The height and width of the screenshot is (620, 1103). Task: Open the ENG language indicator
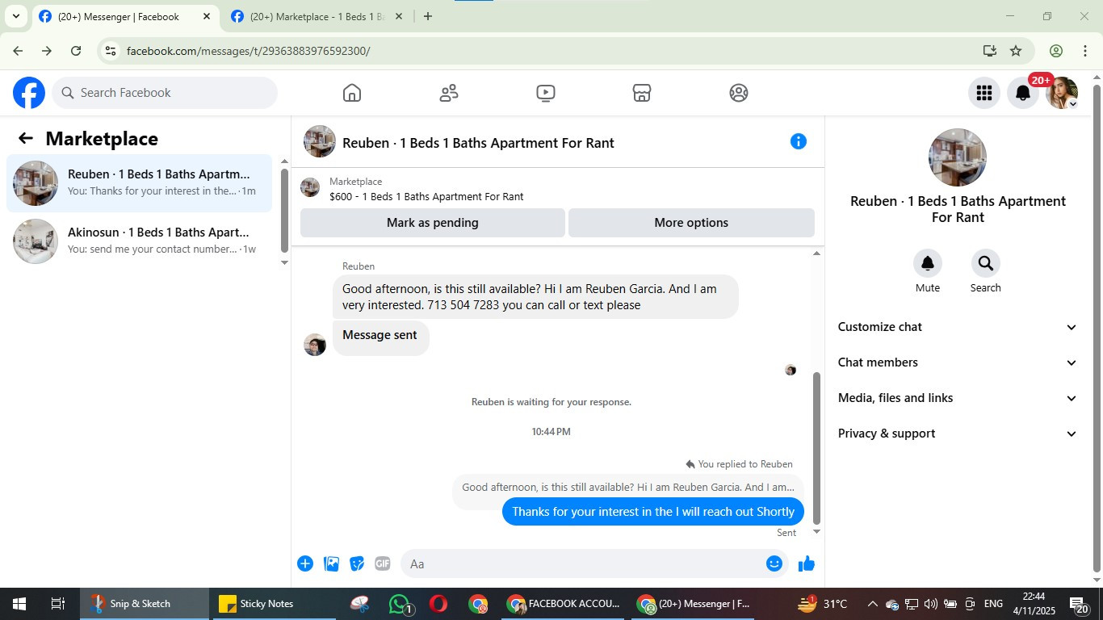point(993,604)
